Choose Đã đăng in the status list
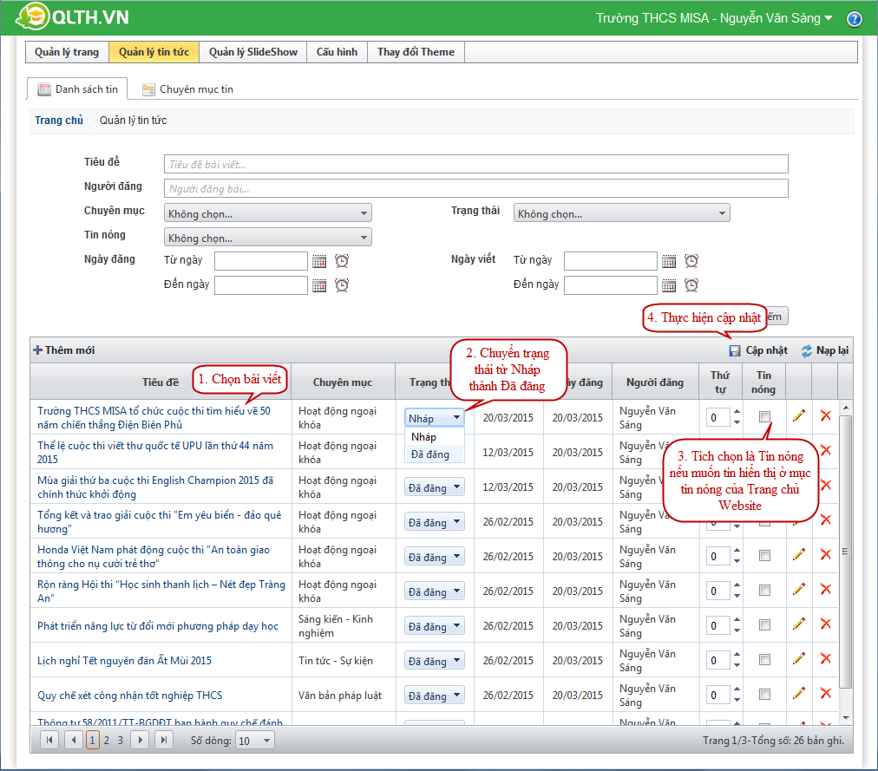The height and width of the screenshot is (771, 878). pos(430,454)
